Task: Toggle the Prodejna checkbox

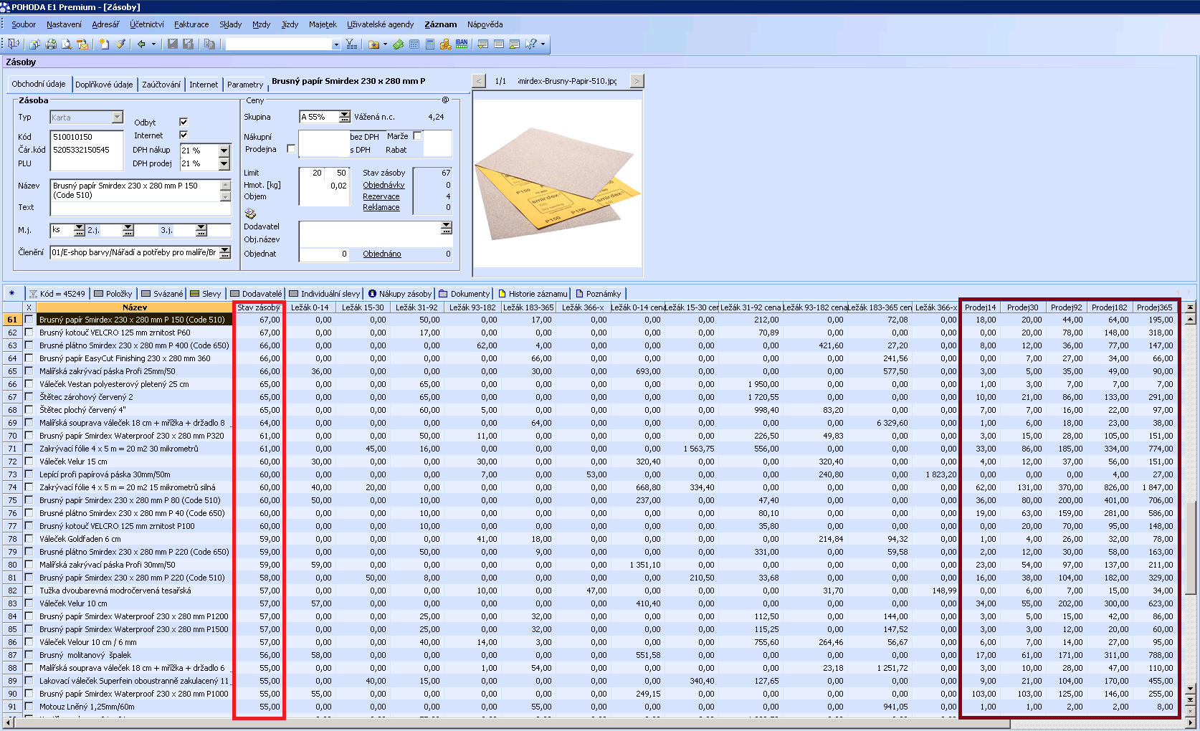Action: (291, 149)
